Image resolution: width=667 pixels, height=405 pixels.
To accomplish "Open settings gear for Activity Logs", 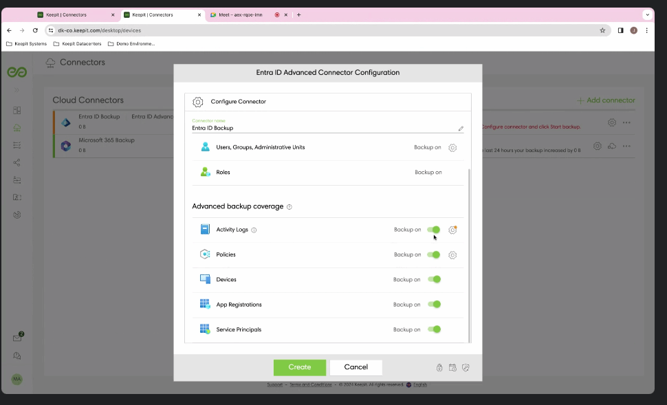I will tap(452, 230).
